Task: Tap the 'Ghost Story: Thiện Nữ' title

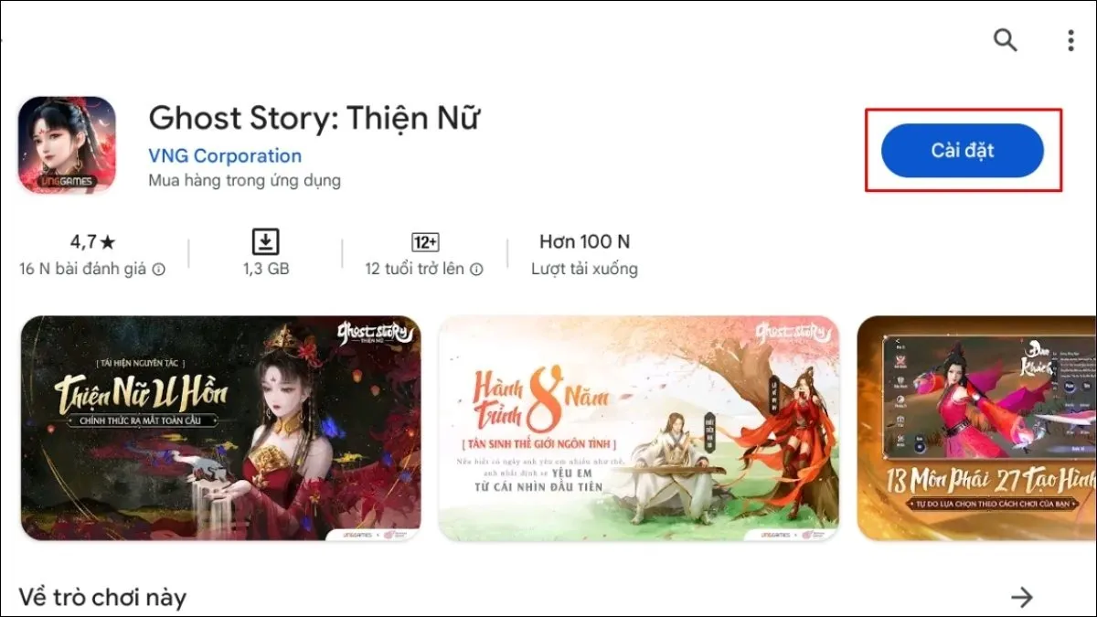Action: pyautogui.click(x=314, y=118)
